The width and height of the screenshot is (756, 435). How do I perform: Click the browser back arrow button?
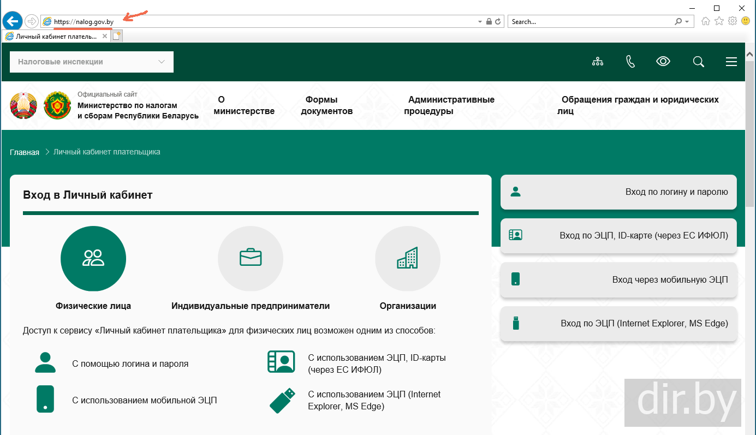click(12, 21)
